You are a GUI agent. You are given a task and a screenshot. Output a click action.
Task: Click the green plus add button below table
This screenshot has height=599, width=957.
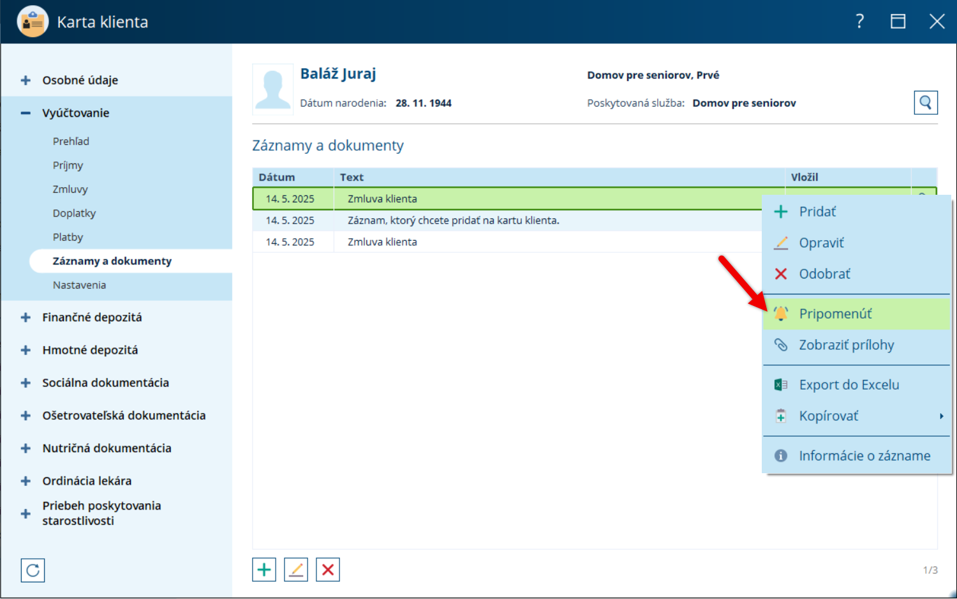[264, 570]
